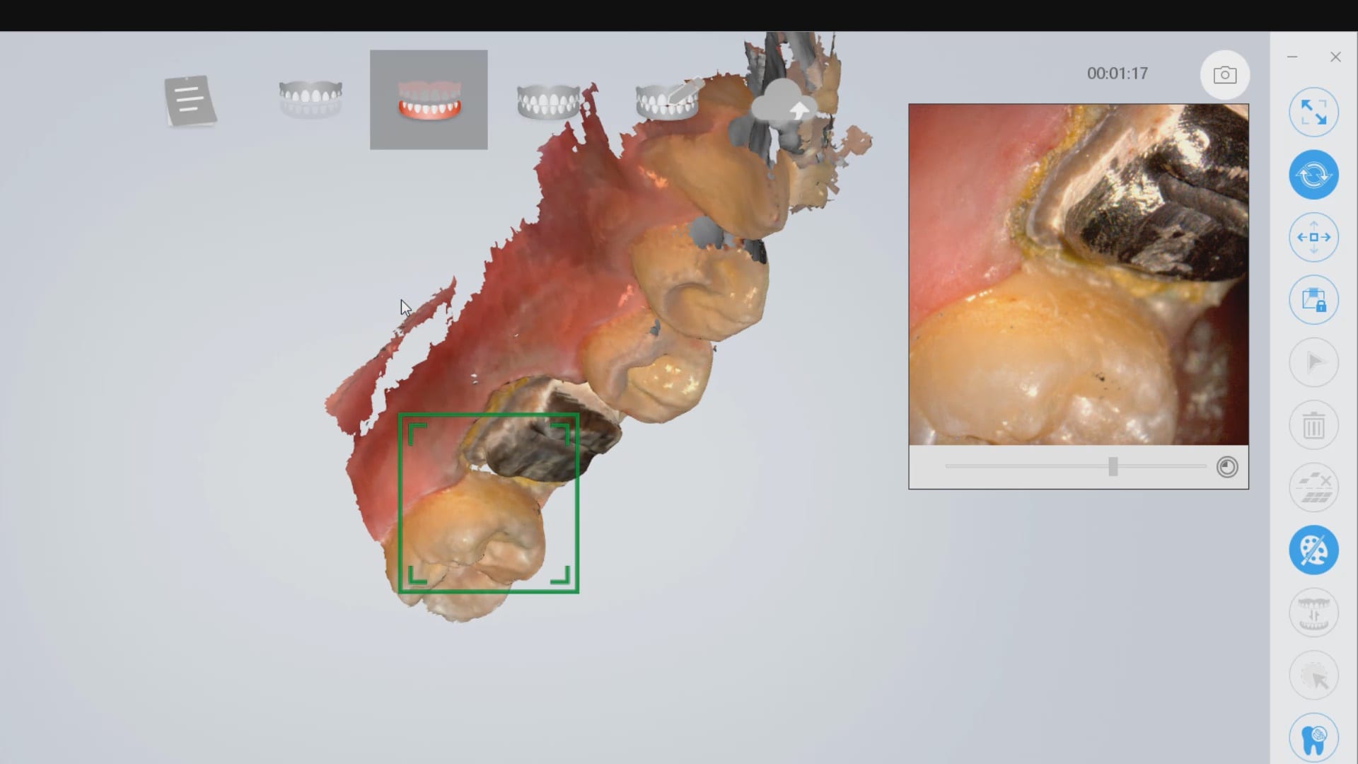Select the lower jaw scan tab
The width and height of the screenshot is (1358, 764).
(x=429, y=100)
